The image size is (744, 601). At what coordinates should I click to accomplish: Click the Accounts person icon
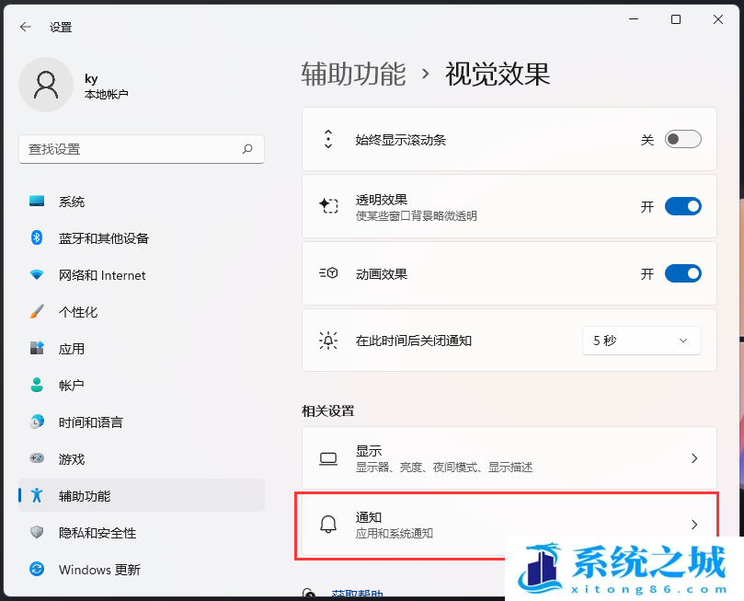click(x=37, y=385)
